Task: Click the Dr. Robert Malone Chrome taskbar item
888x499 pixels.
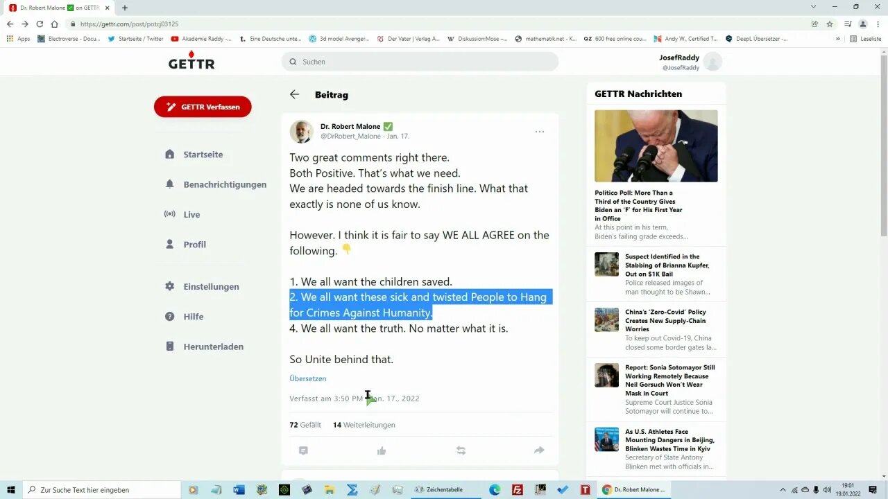Action: tap(633, 490)
